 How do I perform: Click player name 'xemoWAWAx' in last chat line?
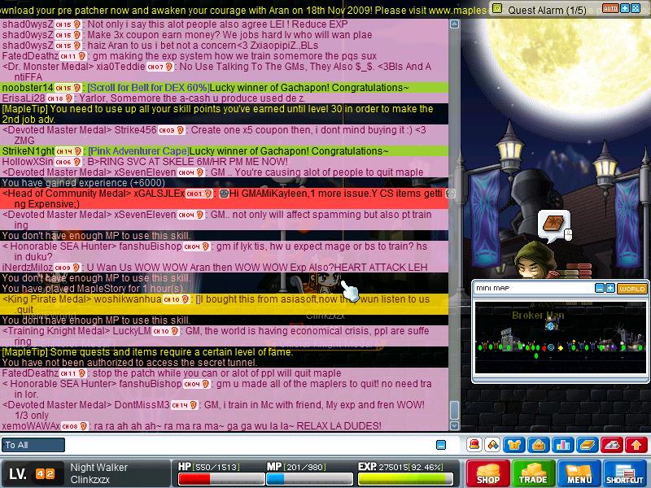31,425
